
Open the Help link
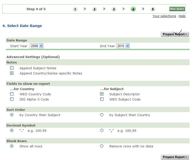(182, 16)
